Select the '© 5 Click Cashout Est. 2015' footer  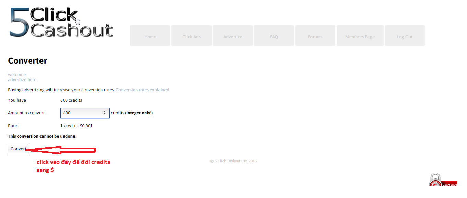point(233,161)
